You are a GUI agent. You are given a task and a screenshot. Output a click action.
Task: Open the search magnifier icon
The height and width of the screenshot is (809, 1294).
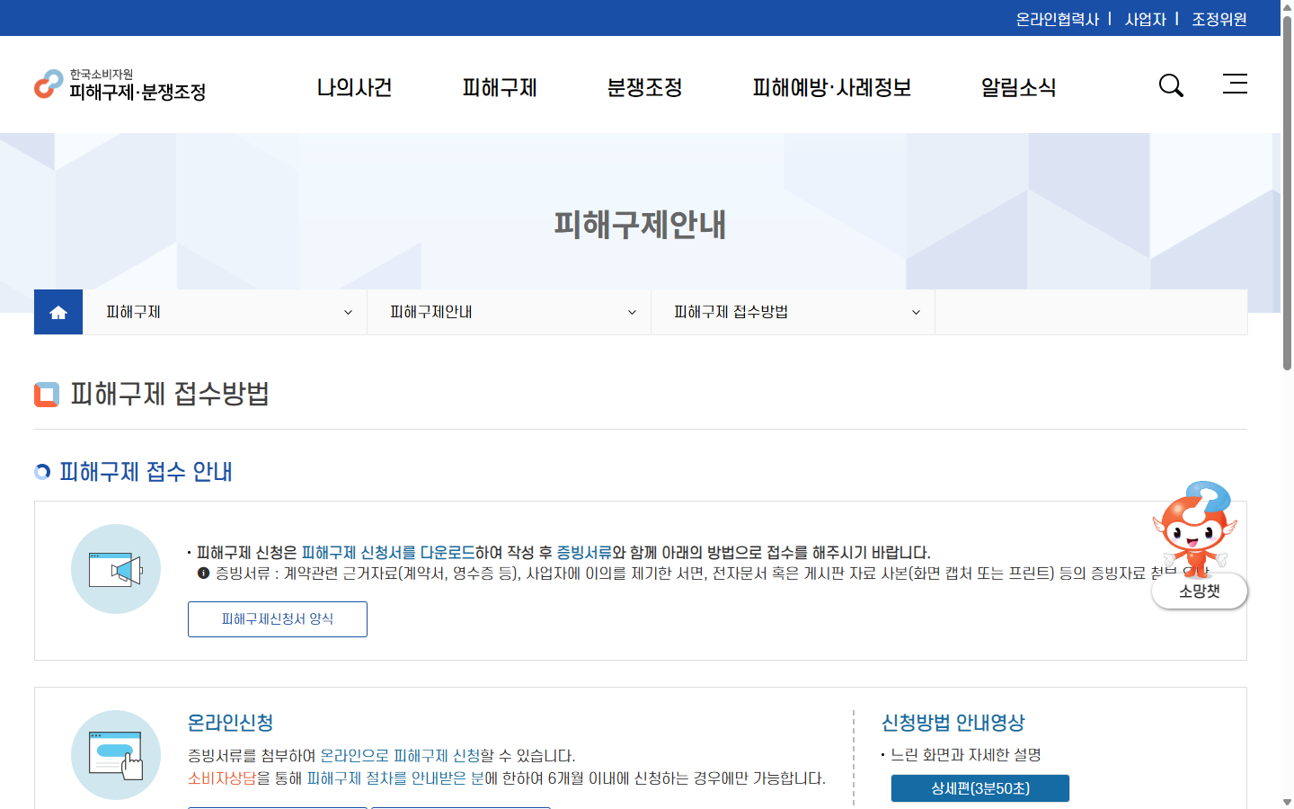click(1171, 85)
